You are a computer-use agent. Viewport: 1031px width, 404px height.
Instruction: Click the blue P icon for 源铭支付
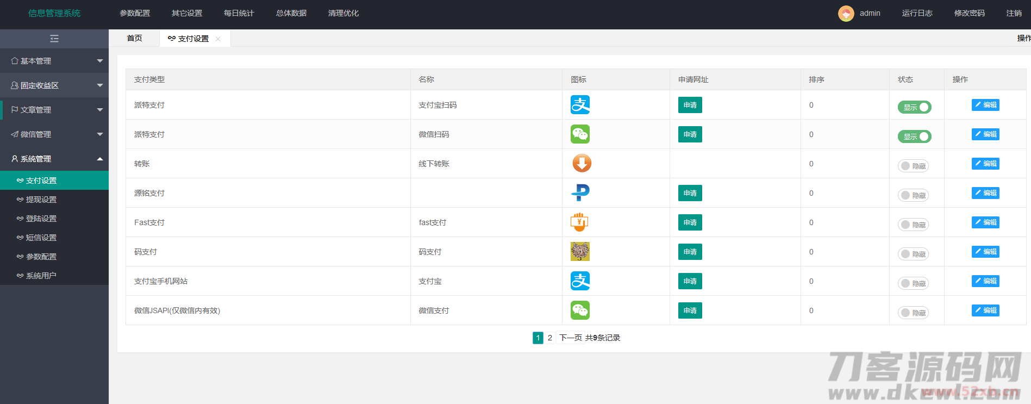580,193
